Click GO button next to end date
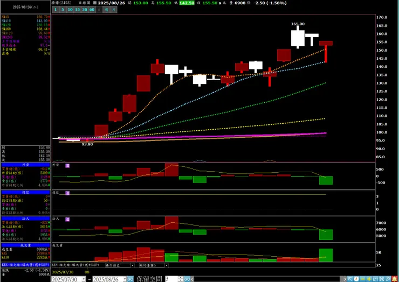 click(x=130, y=279)
